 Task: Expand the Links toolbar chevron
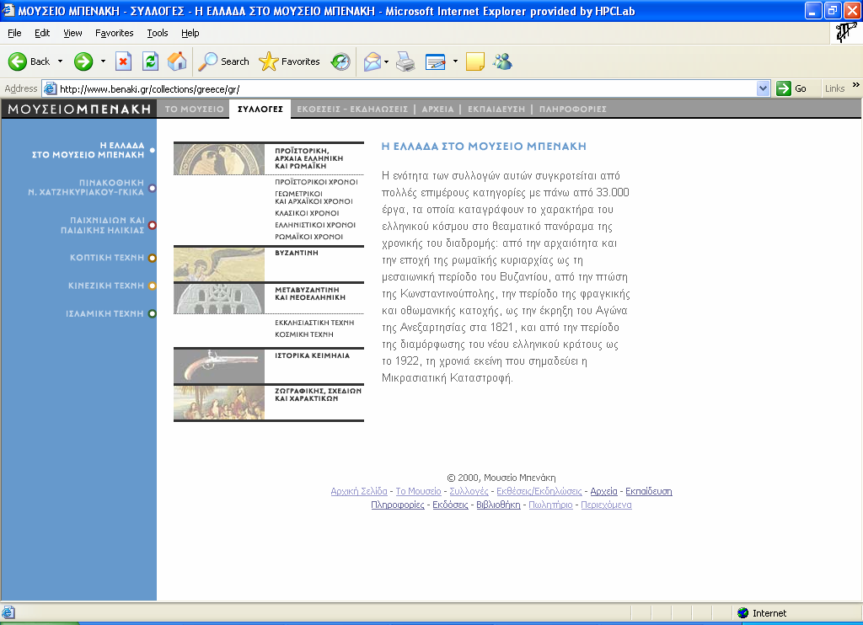tap(856, 85)
